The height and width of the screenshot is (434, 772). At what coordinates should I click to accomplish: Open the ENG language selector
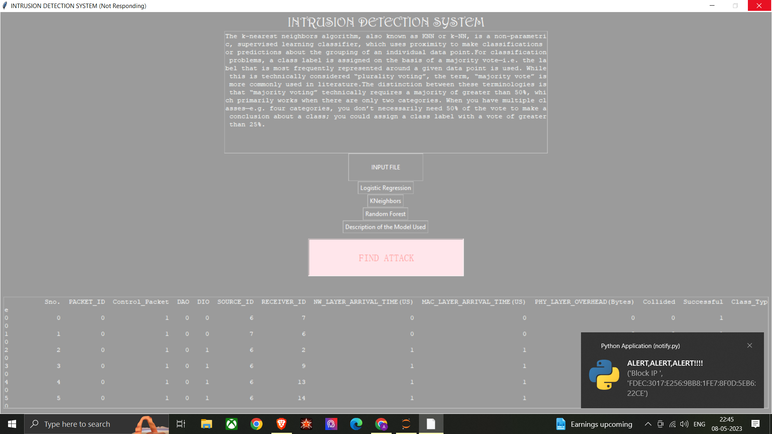[700, 424]
